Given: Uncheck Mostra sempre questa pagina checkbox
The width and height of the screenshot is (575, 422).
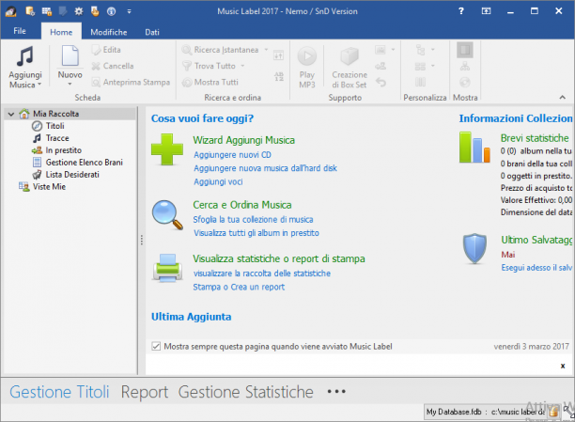Looking at the screenshot, I should pyautogui.click(x=156, y=346).
